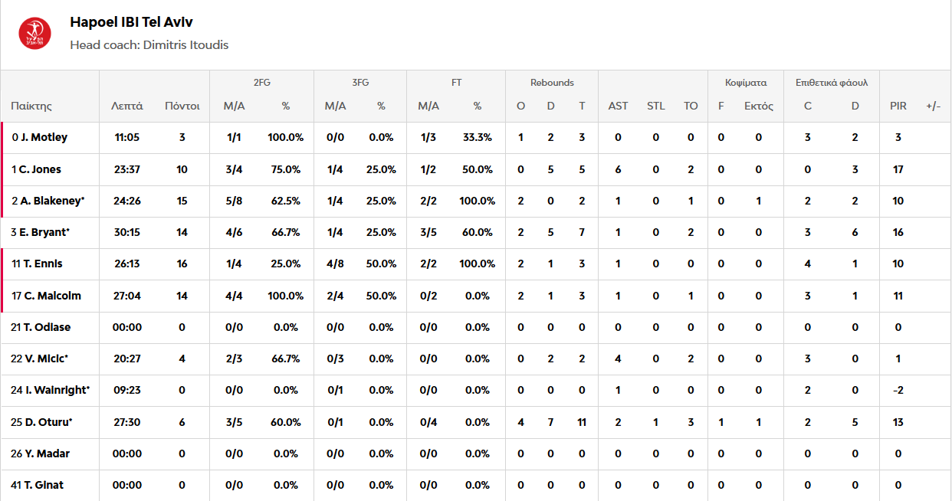Click the PIR column header
The width and height of the screenshot is (952, 501).
898,106
